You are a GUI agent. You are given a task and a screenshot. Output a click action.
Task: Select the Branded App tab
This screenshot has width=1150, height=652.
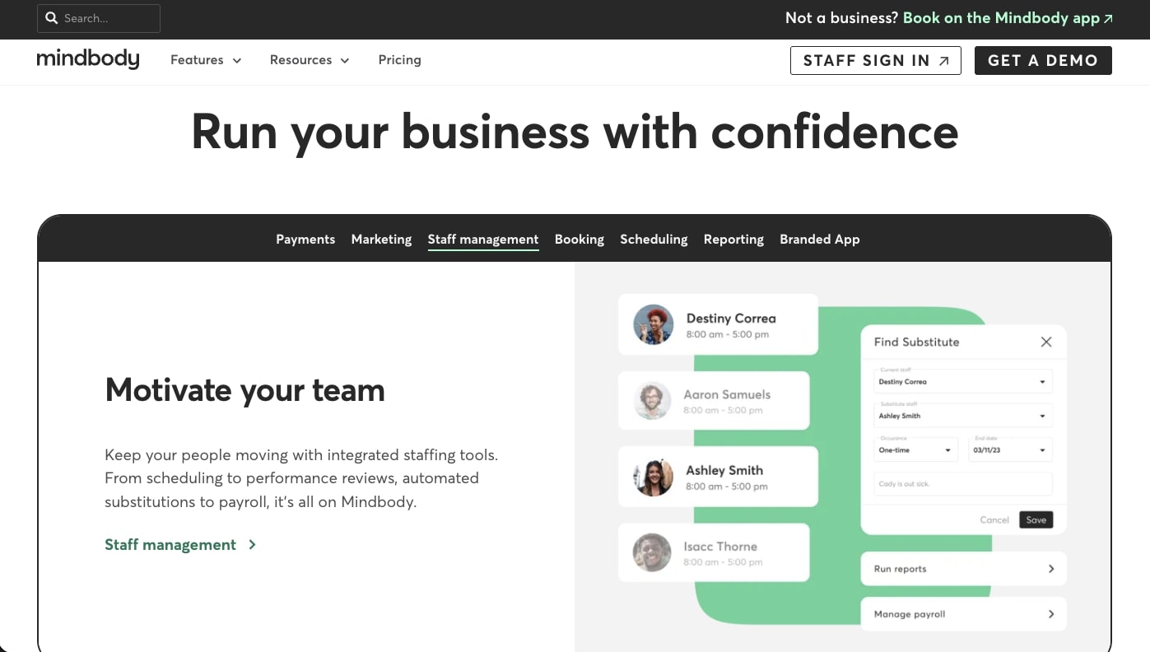[819, 240]
